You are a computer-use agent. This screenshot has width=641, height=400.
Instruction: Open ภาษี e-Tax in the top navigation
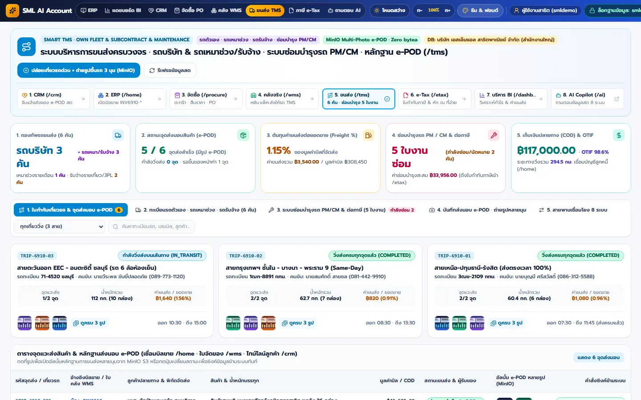click(x=304, y=10)
